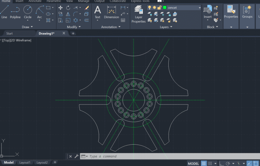Open the Start file tab
The height and width of the screenshot is (166, 260).
[9, 34]
